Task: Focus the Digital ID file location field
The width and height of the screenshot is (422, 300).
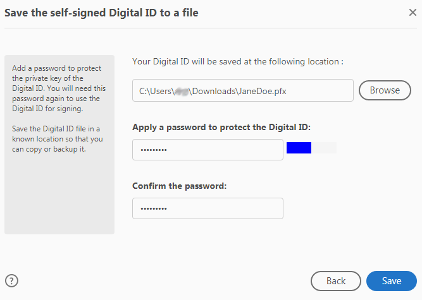Action: [x=242, y=90]
